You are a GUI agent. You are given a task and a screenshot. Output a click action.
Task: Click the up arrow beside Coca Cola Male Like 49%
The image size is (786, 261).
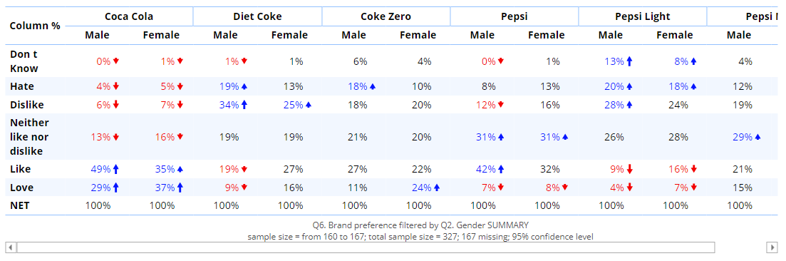point(116,170)
